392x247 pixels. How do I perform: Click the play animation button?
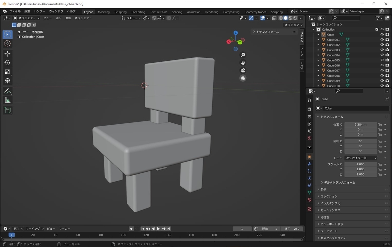(x=158, y=229)
